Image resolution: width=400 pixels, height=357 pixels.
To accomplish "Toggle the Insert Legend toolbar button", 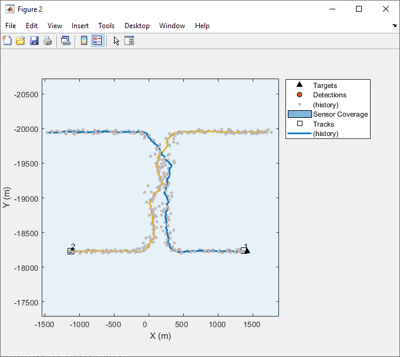I will tap(98, 41).
